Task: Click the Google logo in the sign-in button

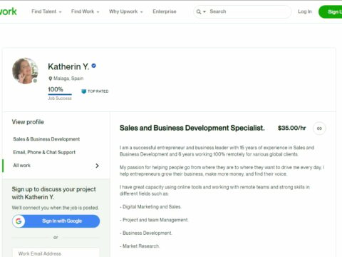Action: tap(19, 221)
